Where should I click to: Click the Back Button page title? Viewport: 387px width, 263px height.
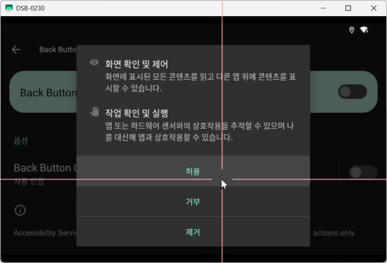58,50
